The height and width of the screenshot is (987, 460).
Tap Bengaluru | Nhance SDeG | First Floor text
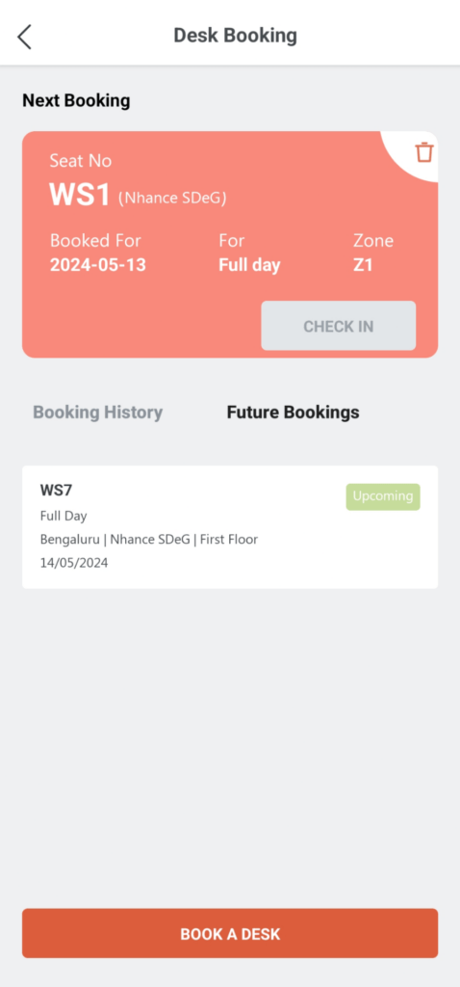[x=149, y=540]
